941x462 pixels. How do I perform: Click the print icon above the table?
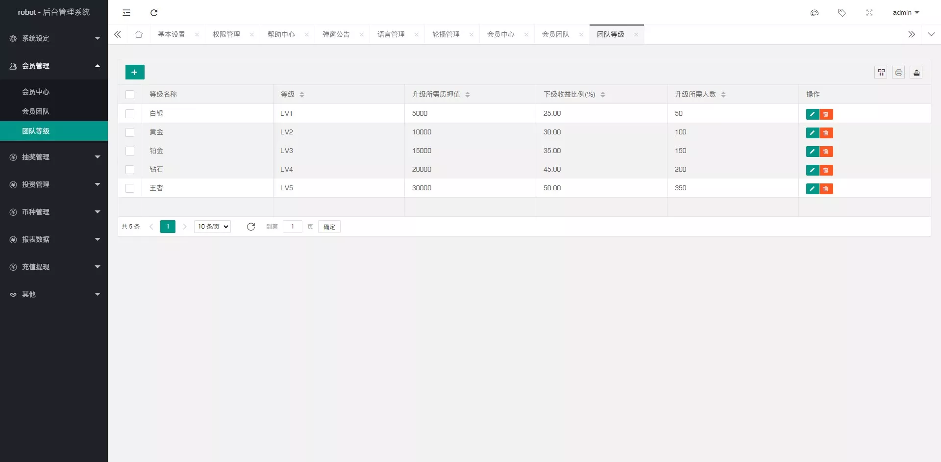899,72
